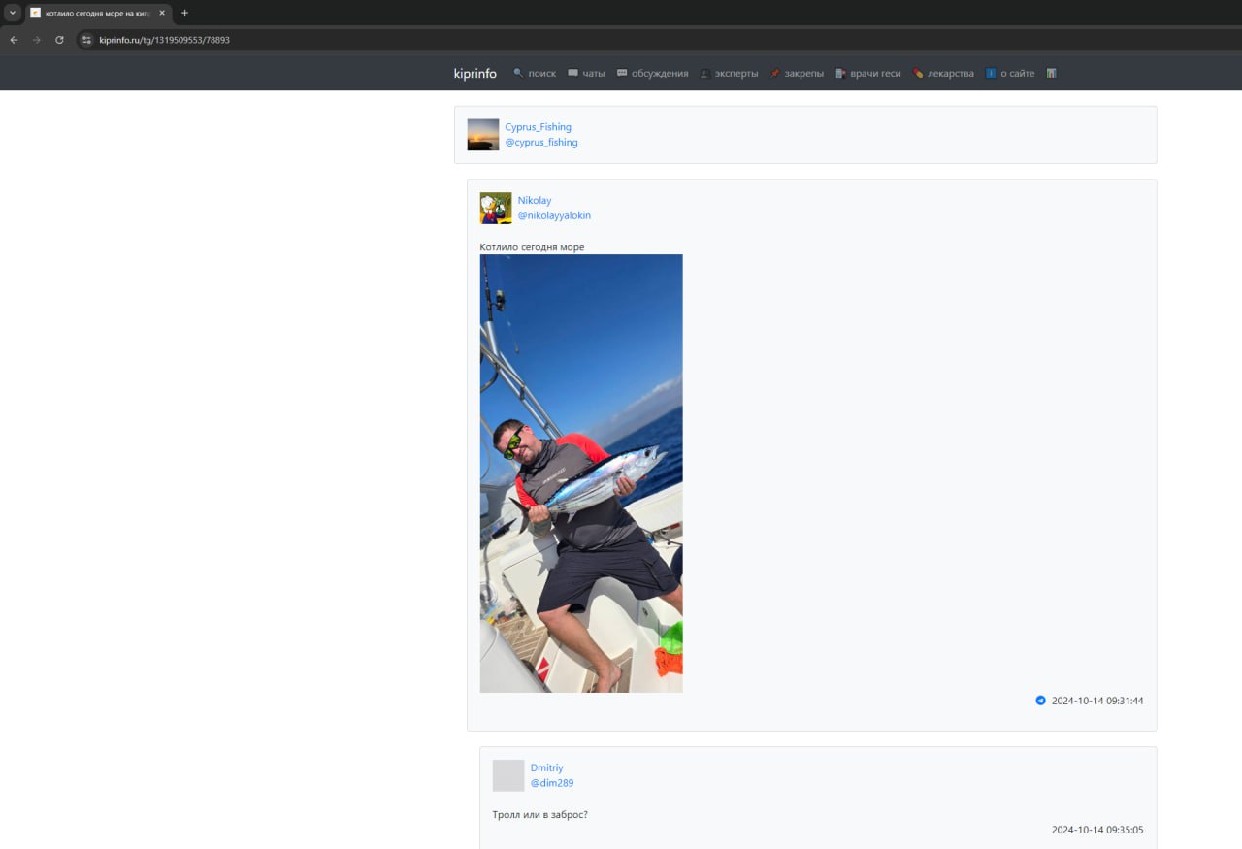Click the Telegram icon beside the 09:31:44 timestamp
The height and width of the screenshot is (849, 1242).
click(1040, 701)
